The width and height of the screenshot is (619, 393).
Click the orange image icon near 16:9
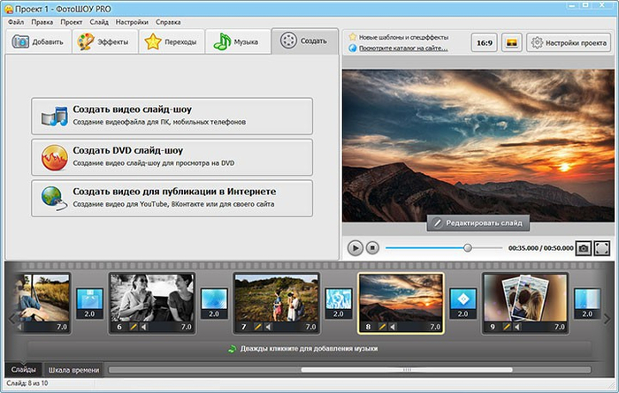click(x=511, y=42)
